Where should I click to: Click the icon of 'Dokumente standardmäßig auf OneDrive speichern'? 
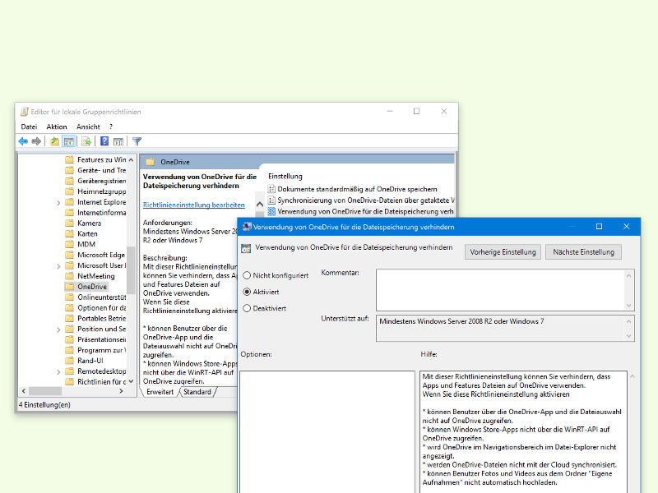[271, 189]
